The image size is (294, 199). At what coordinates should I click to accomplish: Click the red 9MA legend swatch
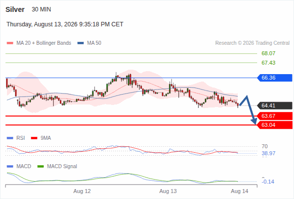[x=34, y=138]
